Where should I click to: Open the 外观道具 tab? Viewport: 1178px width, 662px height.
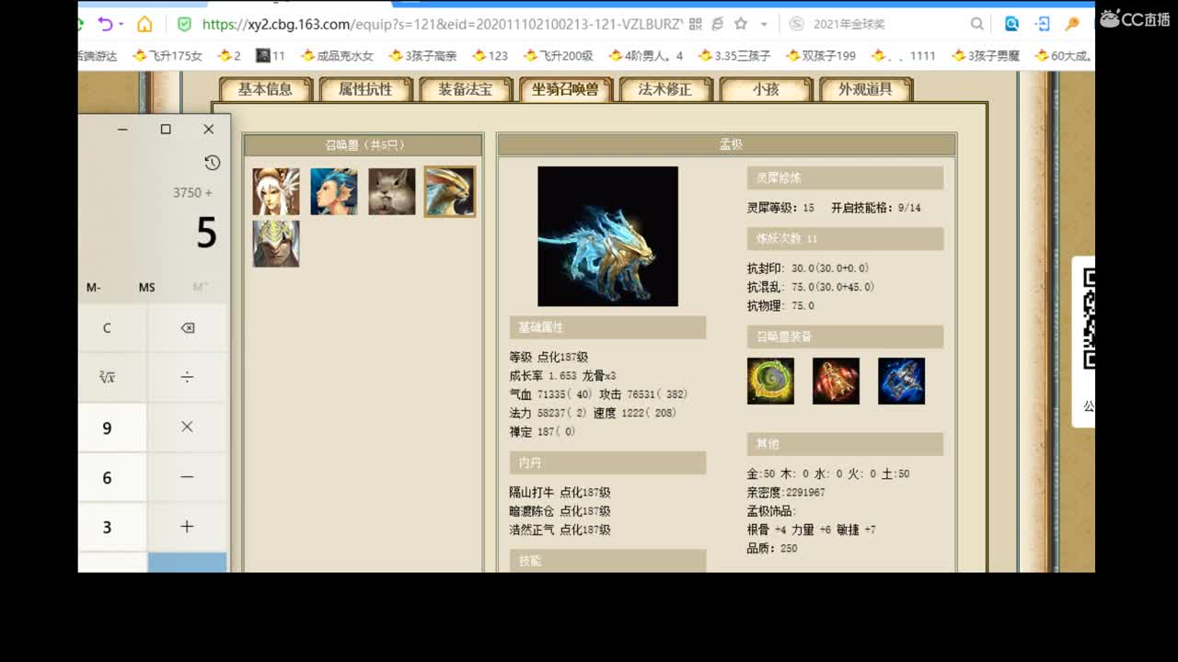(865, 89)
